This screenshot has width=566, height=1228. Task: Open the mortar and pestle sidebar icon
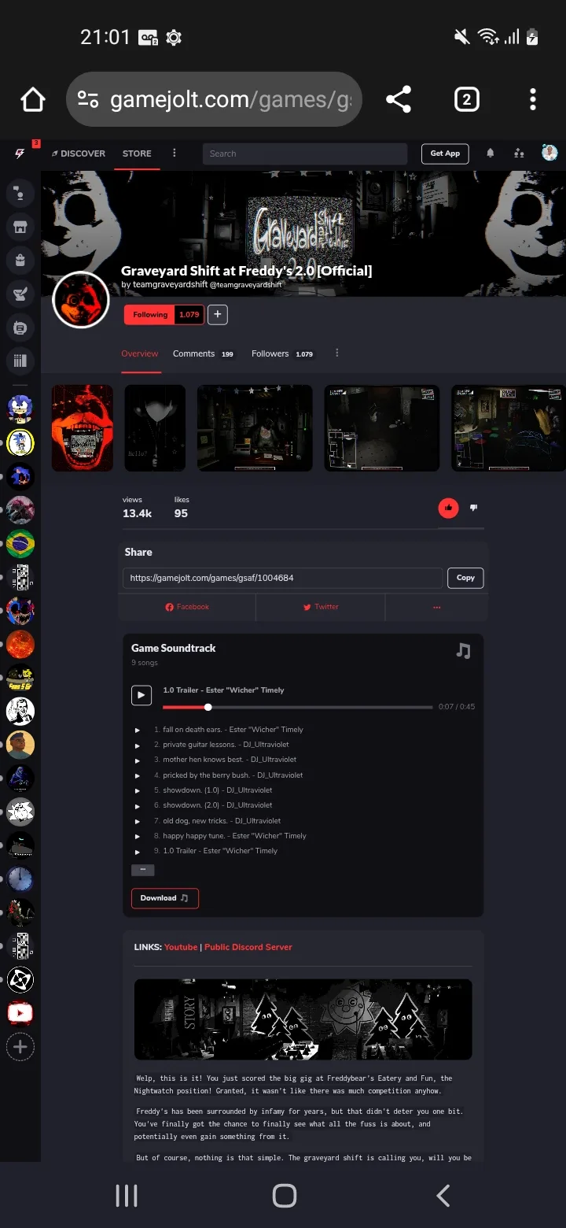[x=20, y=294]
